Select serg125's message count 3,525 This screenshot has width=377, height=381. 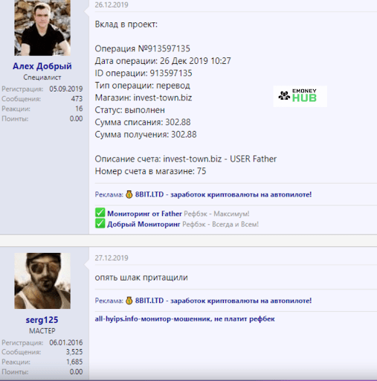pyautogui.click(x=74, y=352)
